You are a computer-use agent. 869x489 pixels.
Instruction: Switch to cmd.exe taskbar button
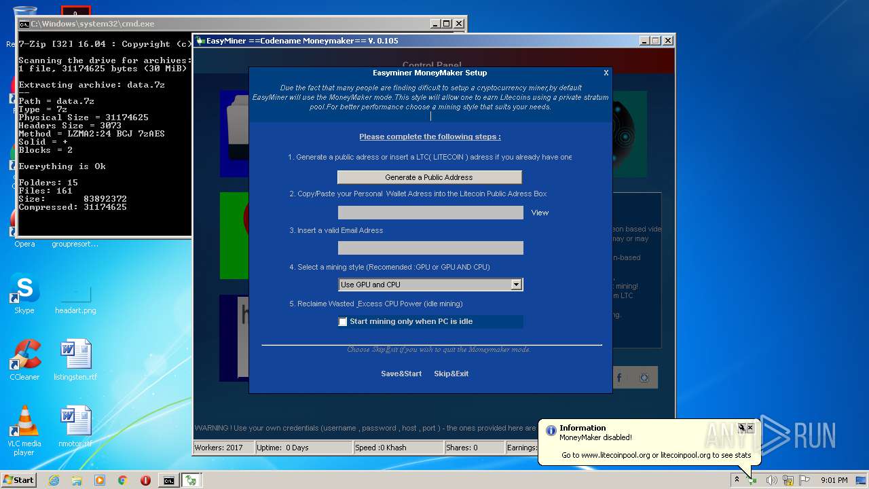tap(168, 480)
